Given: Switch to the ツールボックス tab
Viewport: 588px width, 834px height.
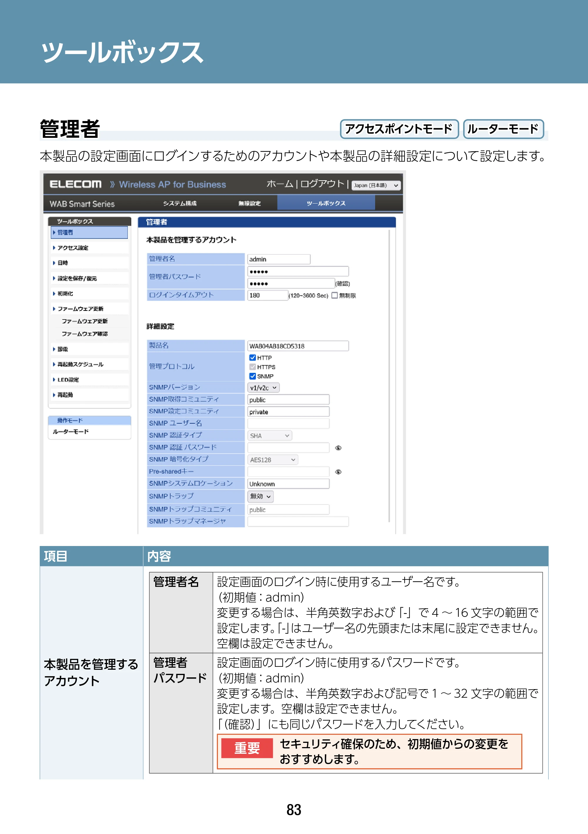Looking at the screenshot, I should pos(326,203).
